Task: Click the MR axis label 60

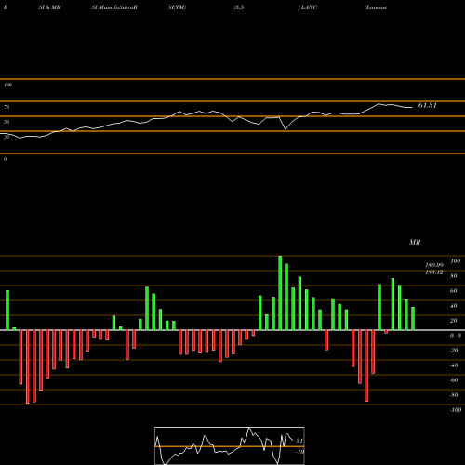Action: (453, 291)
